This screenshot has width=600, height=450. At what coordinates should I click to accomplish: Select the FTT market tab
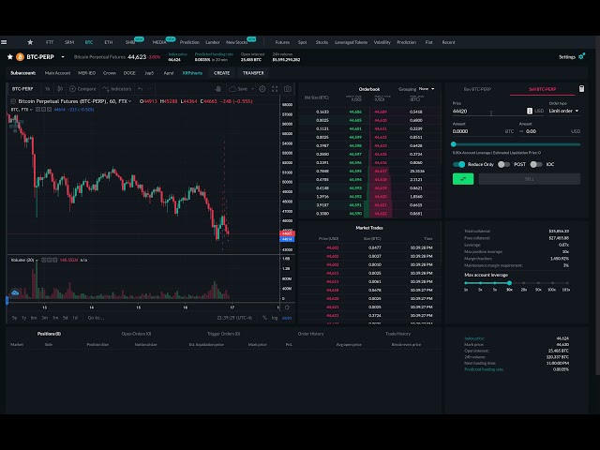[50, 42]
